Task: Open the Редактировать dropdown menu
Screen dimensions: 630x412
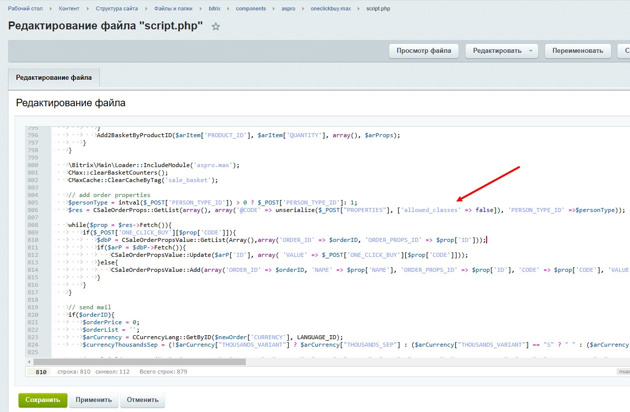Action: tap(502, 50)
